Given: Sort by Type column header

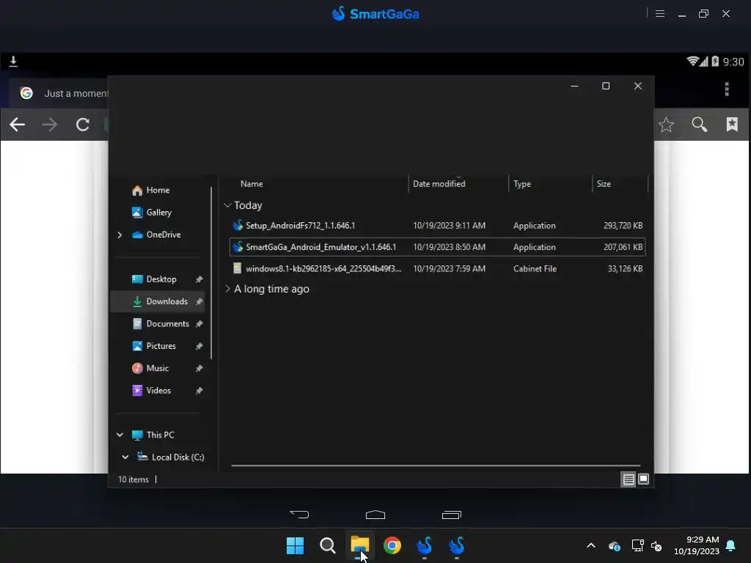Looking at the screenshot, I should point(522,184).
